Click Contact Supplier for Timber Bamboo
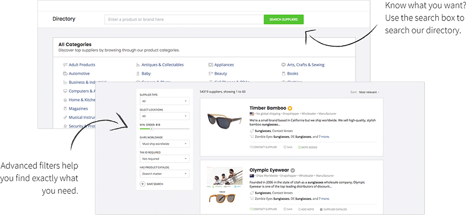Viewport: 466px width, 215px height. click(x=263, y=147)
